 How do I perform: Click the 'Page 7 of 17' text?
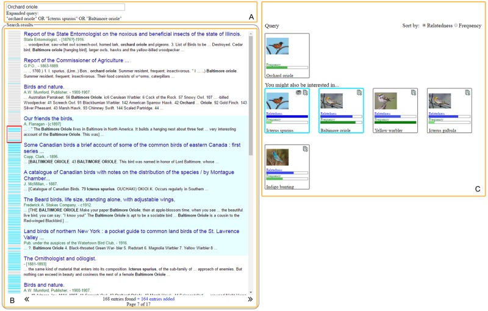(x=138, y=304)
